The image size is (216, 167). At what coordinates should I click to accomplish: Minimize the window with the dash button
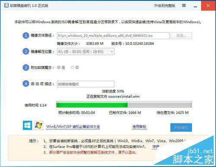[x=195, y=6]
